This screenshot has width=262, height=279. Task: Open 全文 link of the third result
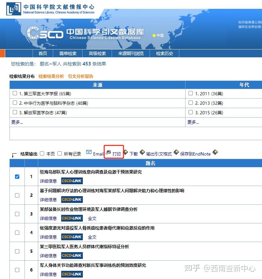click(x=92, y=218)
